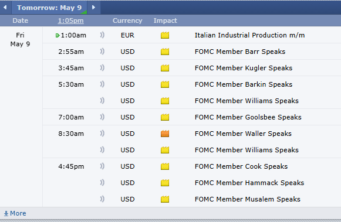Click sound alert icon for Cook Speaks
Image resolution: width=341 pixels, height=222 pixels.
coord(102,166)
